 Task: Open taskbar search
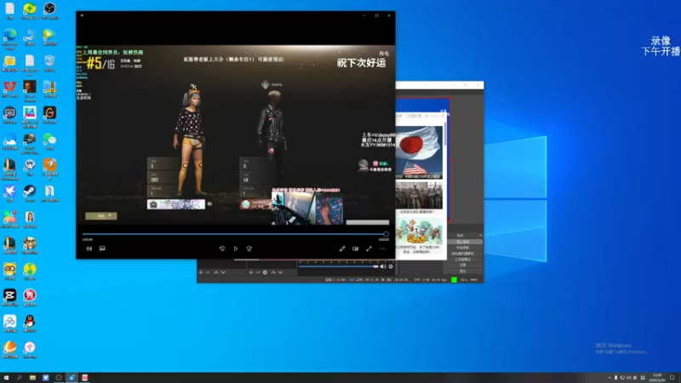[x=19, y=378]
